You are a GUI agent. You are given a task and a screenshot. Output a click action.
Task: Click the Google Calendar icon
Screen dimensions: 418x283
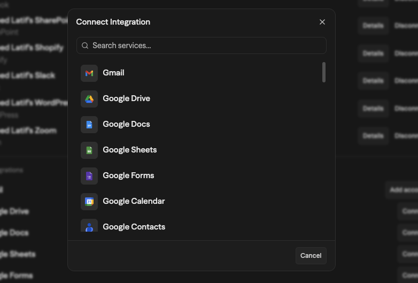click(x=89, y=202)
